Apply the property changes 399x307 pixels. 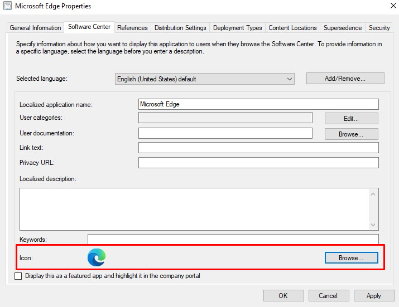[374, 295]
